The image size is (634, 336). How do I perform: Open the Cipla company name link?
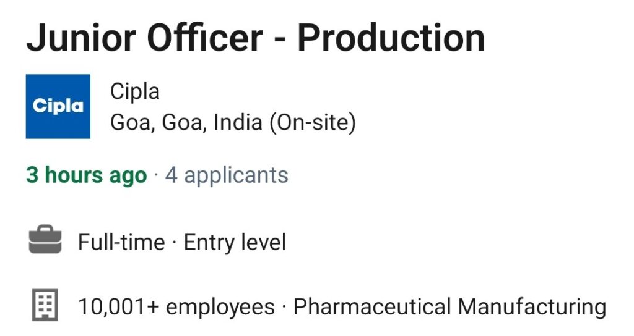click(x=135, y=91)
